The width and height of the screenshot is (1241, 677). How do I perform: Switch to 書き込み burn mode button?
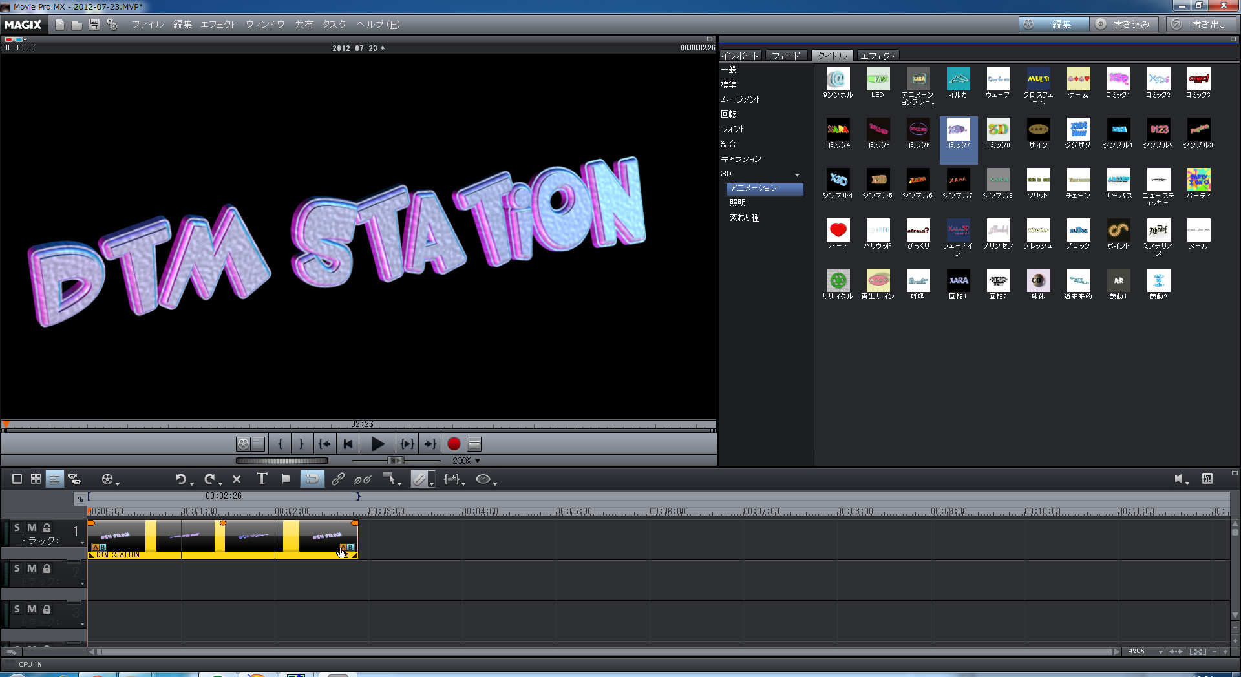pos(1125,25)
